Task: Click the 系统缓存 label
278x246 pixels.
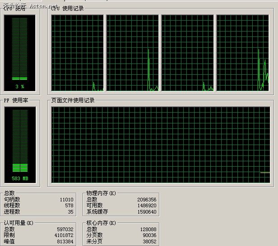Action: [x=97, y=211]
